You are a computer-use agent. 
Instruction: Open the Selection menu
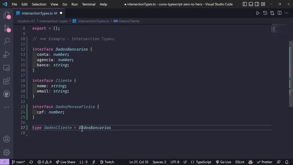click(39, 4)
